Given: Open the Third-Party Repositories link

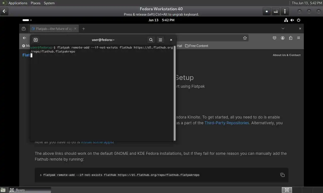Looking at the screenshot, I should [x=227, y=123].
